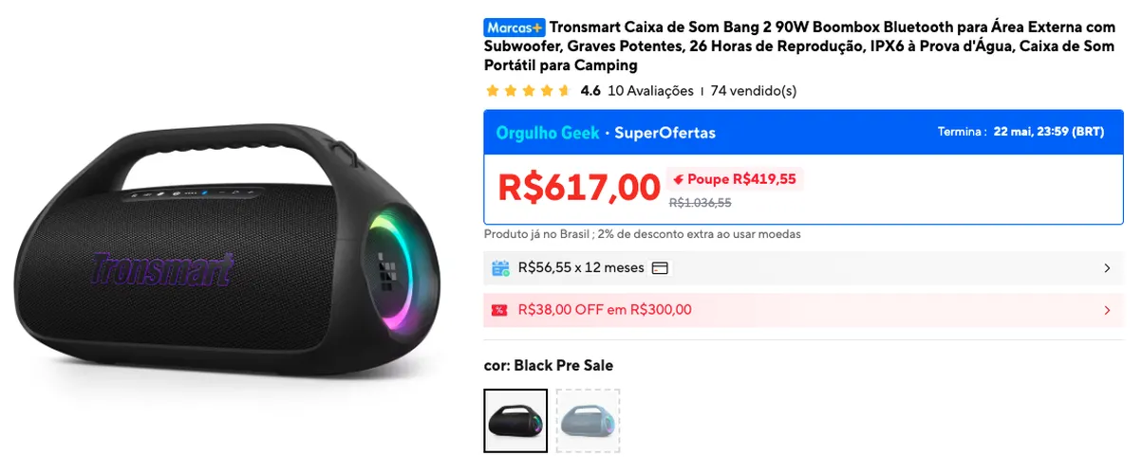Click the Poupe R$419,55 savings badge
Screen dimensions: 1142x474
[x=735, y=178]
